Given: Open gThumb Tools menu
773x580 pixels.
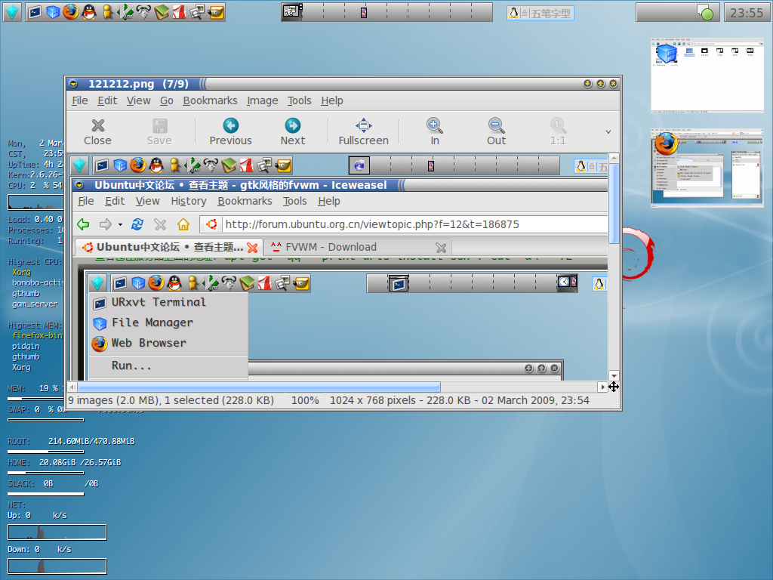Looking at the screenshot, I should [x=299, y=100].
